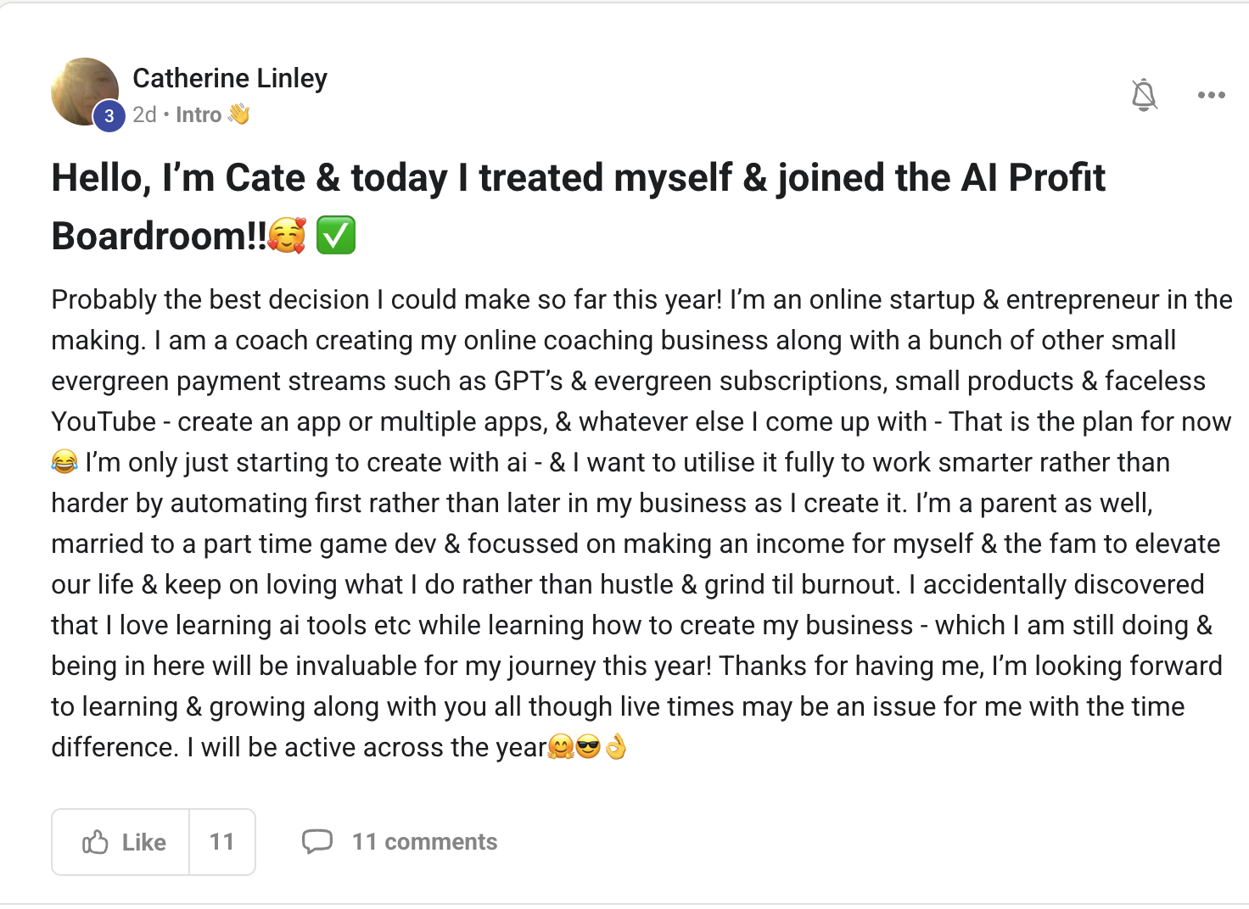Click the laughing tears emoji in post body
This screenshot has width=1249, height=909.
[64, 462]
